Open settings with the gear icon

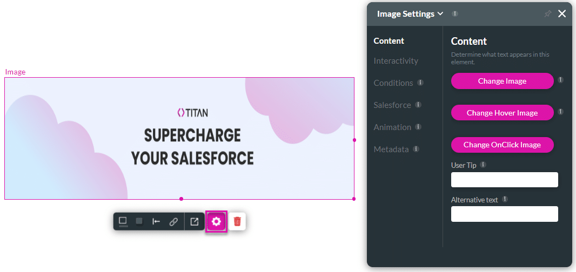[x=216, y=221]
